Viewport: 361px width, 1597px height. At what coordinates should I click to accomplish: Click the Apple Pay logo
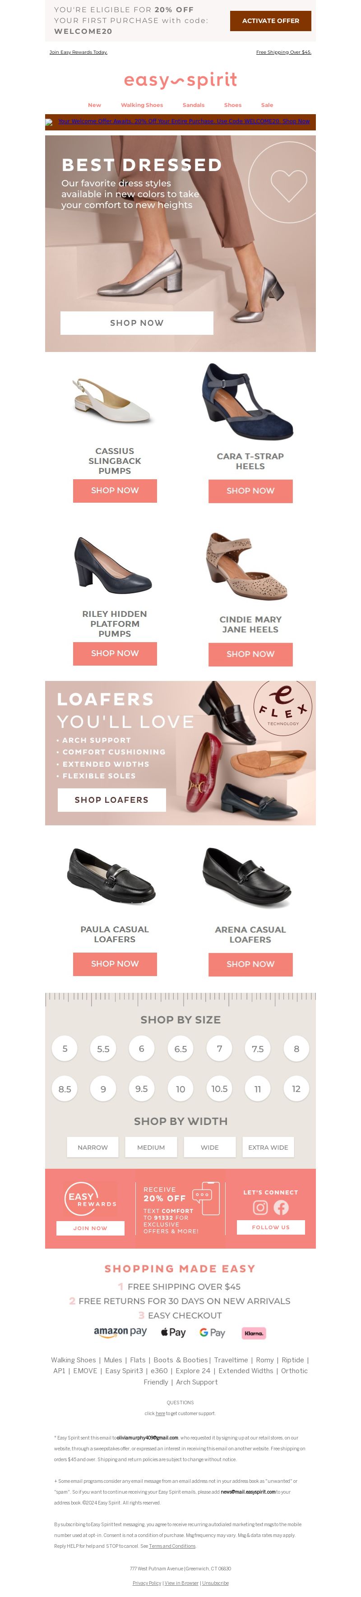point(173,1332)
